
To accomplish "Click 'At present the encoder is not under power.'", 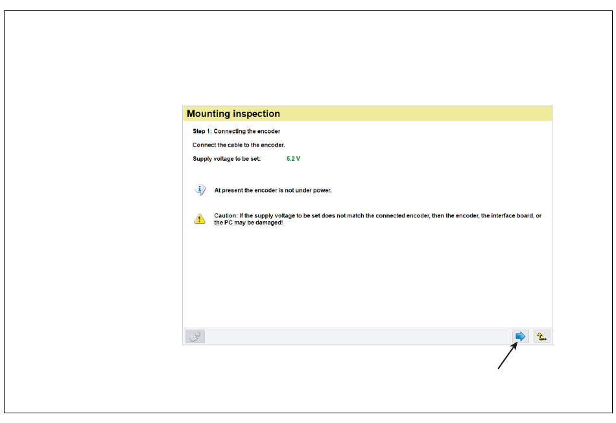I will coord(273,190).
